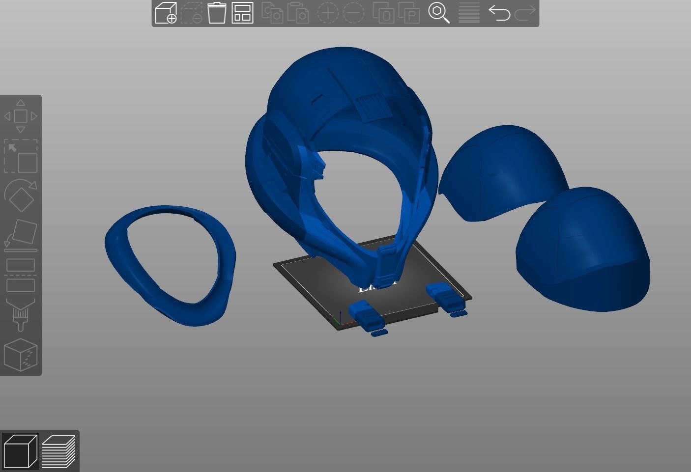Remove an instance with the circle minus icon

click(x=353, y=13)
